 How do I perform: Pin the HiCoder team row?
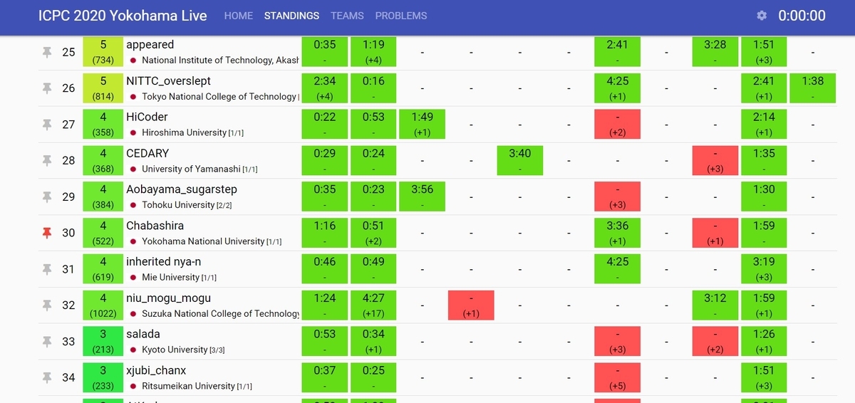tap(47, 125)
